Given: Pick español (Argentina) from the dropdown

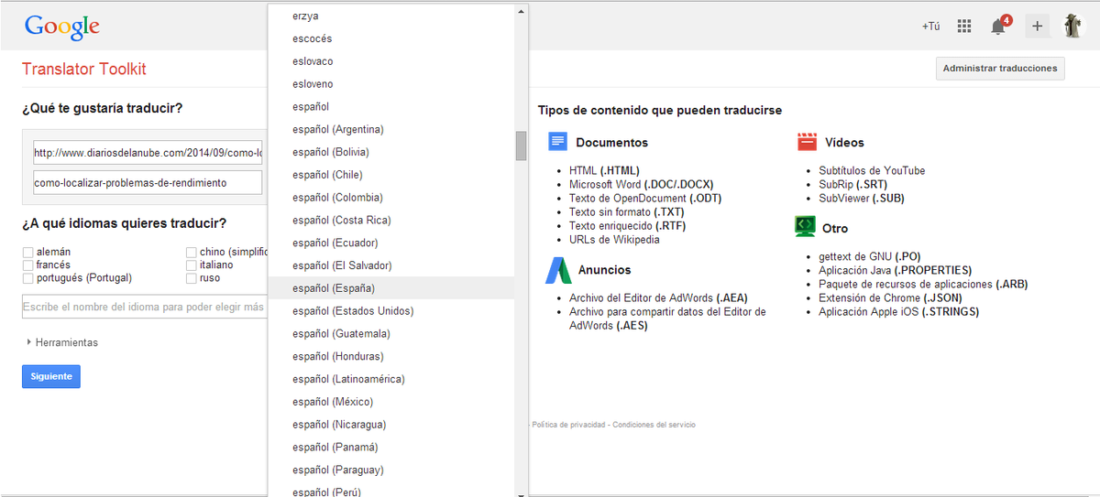Looking at the screenshot, I should (337, 129).
